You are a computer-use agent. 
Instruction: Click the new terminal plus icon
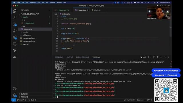click(149, 57)
